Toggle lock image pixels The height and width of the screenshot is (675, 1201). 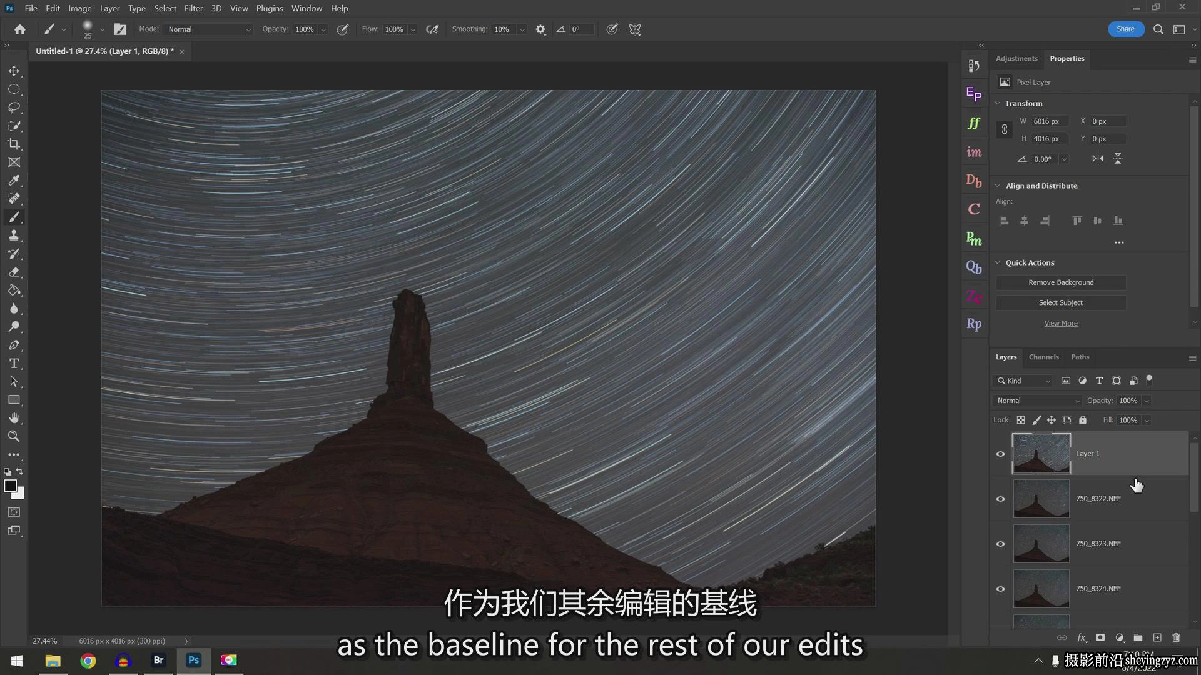pos(1036,420)
